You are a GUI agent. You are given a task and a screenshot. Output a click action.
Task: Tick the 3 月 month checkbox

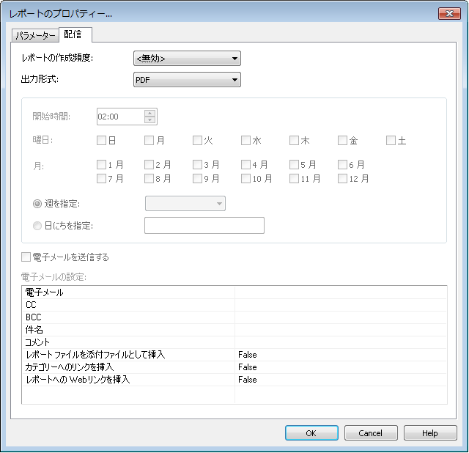[x=197, y=165]
